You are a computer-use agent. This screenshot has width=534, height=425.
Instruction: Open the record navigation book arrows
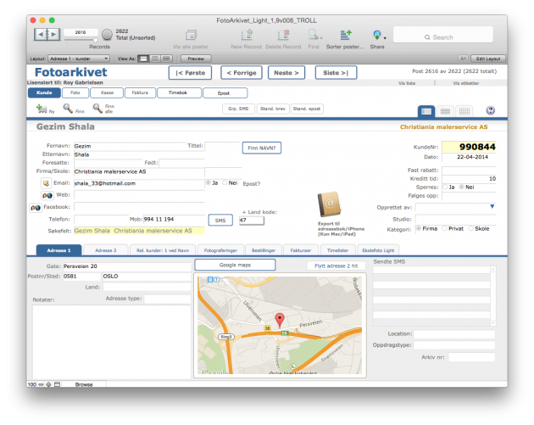click(x=47, y=34)
